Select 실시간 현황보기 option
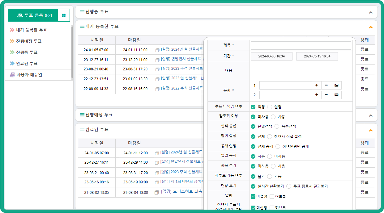 (253, 186)
